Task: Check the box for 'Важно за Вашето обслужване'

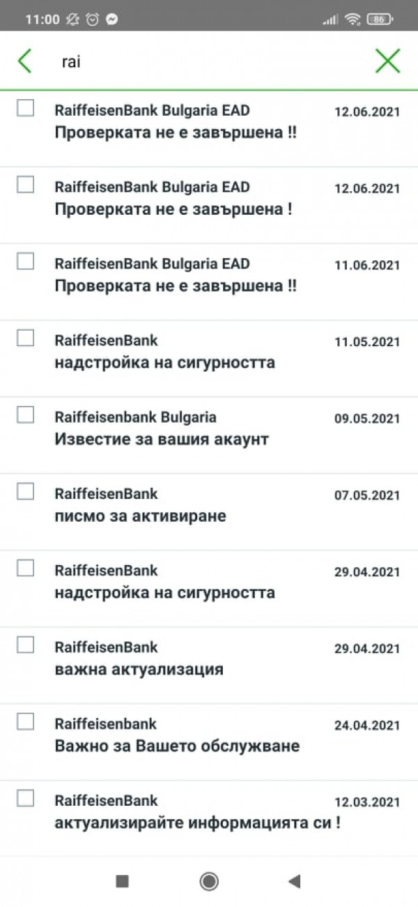Action: pos(25,721)
